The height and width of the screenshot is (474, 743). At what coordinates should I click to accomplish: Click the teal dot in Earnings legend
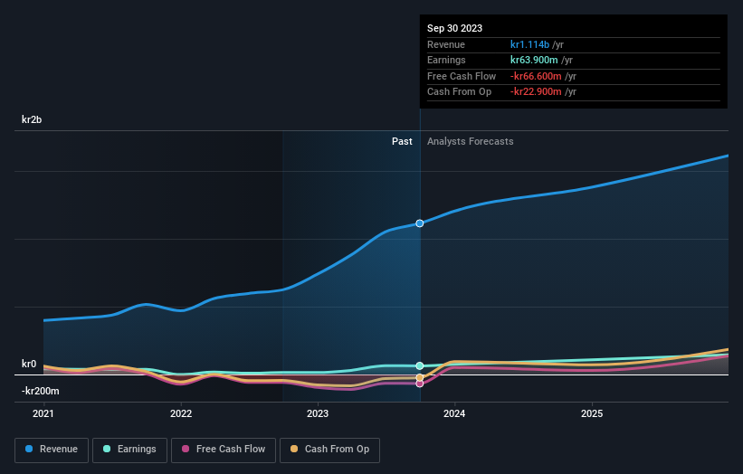point(107,449)
